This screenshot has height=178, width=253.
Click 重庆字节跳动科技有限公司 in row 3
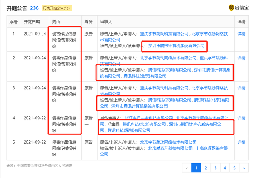pyautogui.click(x=164, y=88)
